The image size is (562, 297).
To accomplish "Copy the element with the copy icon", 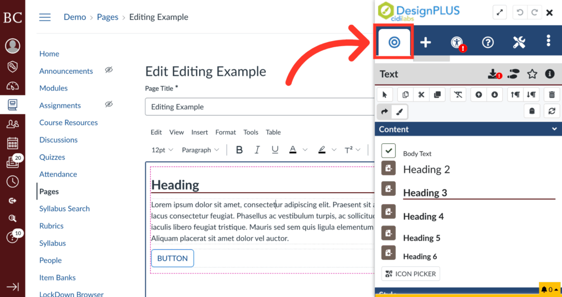I will click(406, 94).
